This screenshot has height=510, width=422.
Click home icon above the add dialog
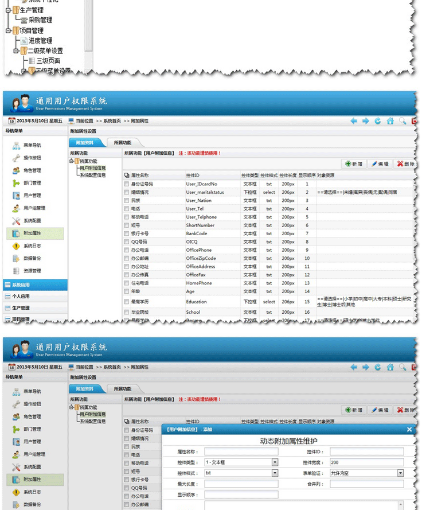[390, 367]
